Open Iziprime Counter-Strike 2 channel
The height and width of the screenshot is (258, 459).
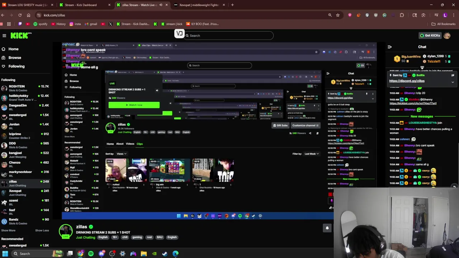click(x=25, y=135)
